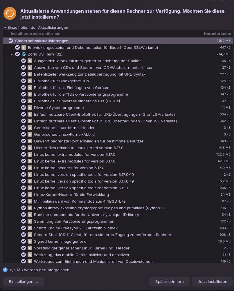Uncheck the Sicherheitsaktualisierungen checkbox

tap(11, 41)
